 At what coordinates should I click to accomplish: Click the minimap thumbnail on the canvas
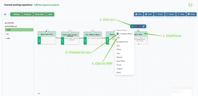pyautogui.click(x=181, y=92)
